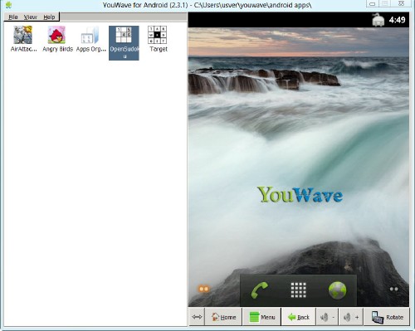Viewport: 415px width, 331px height.
Task: Toggle the panel with double-arrow button
Action: (197, 317)
